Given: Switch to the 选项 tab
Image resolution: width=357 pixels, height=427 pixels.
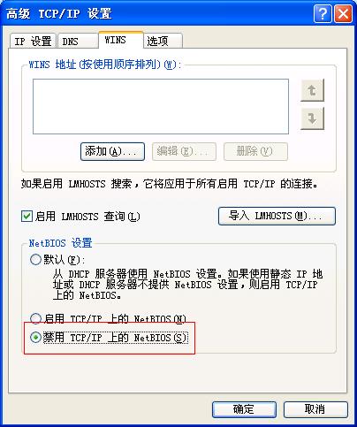Looking at the screenshot, I should (163, 42).
